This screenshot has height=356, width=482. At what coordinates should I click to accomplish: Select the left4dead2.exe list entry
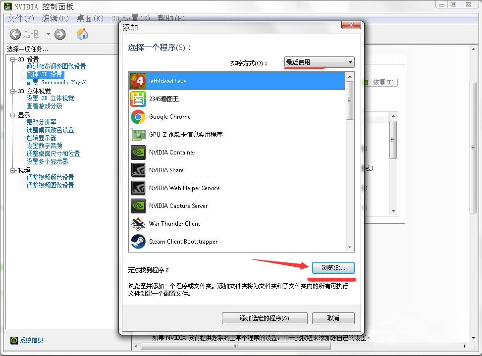click(x=237, y=81)
